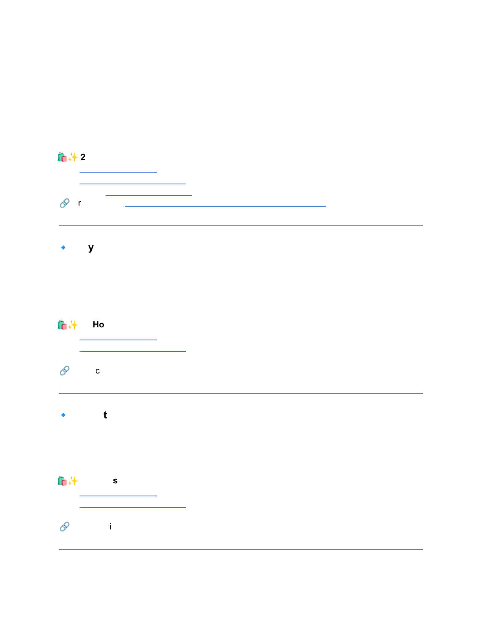
Task: Click the blue diamond bullet before the "t" heading
Action: 63,415
